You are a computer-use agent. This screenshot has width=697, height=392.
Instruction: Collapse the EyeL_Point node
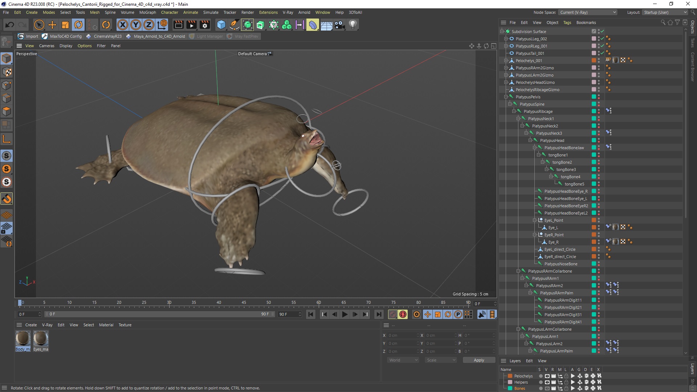click(535, 220)
